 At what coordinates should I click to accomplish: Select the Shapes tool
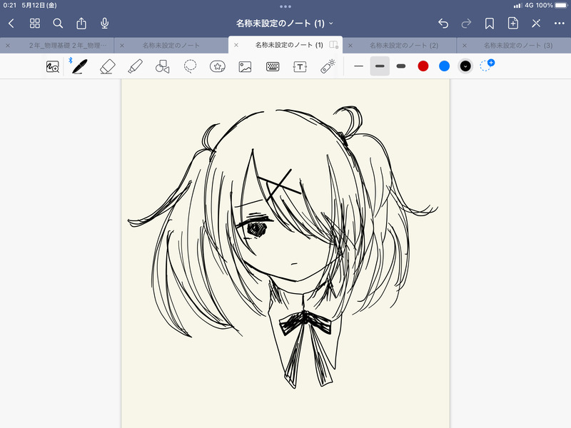(163, 66)
